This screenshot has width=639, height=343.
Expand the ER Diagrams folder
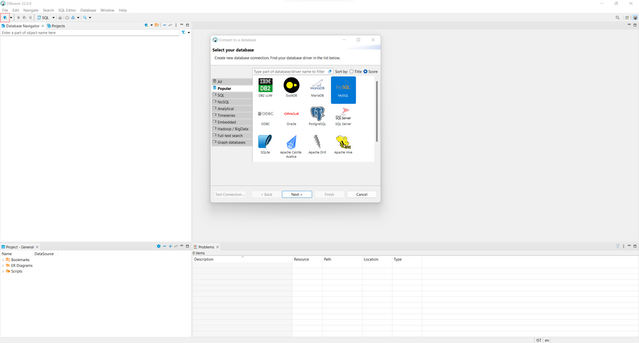[x=3, y=265]
